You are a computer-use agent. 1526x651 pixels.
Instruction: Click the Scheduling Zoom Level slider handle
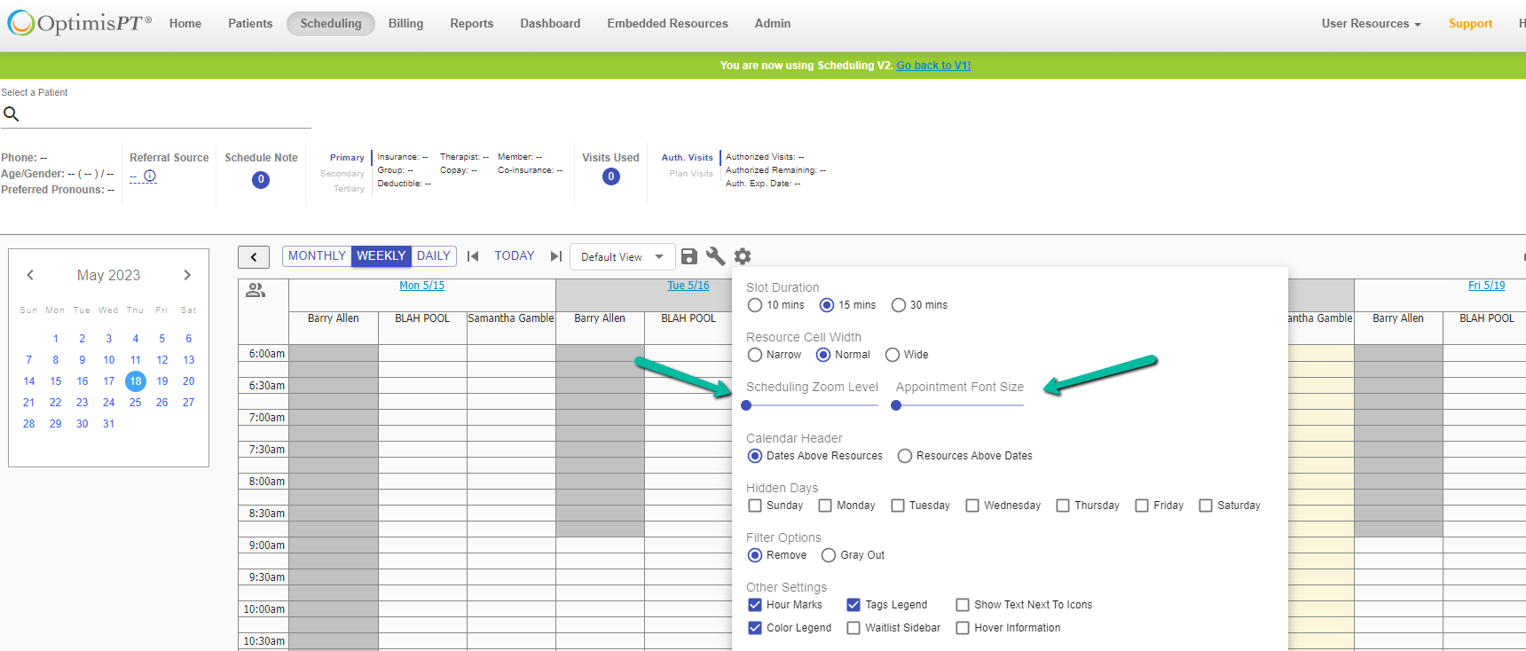pos(746,405)
